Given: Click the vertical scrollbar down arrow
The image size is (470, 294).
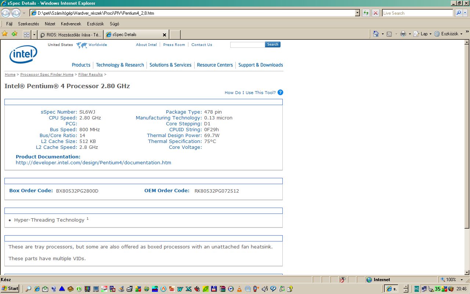Looking at the screenshot, I should 467,272.
